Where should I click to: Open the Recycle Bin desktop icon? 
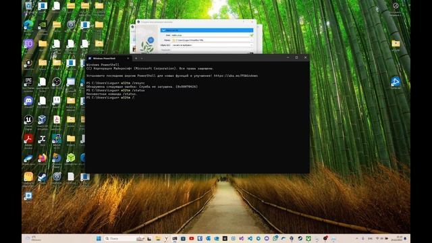point(28,6)
